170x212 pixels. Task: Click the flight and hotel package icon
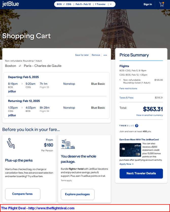click(68, 144)
